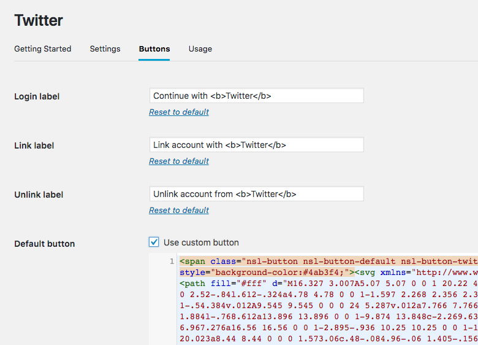478x345 pixels.
Task: Reset the Unlink label to default
Action: (x=178, y=210)
